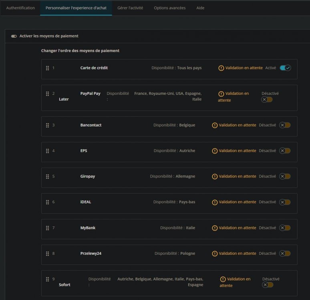Screen dimensions: 310x300
Task: Click drag handle icon for Bancontact row
Action: tap(47, 125)
